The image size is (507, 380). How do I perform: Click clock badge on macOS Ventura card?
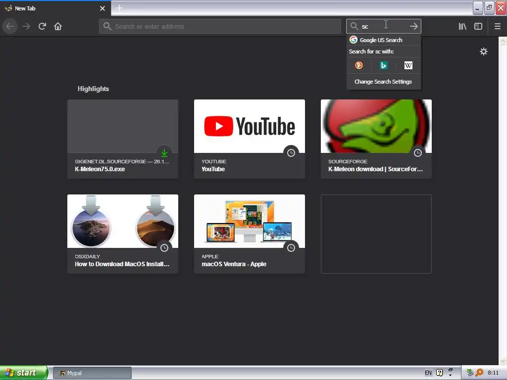tap(291, 248)
